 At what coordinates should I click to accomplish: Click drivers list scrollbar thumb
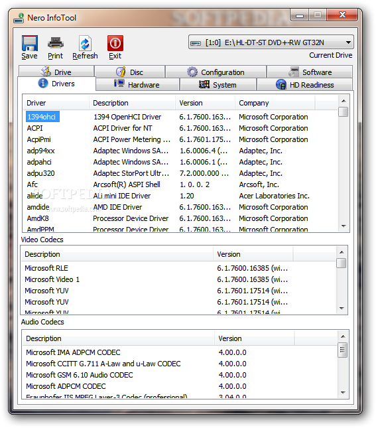(x=344, y=112)
